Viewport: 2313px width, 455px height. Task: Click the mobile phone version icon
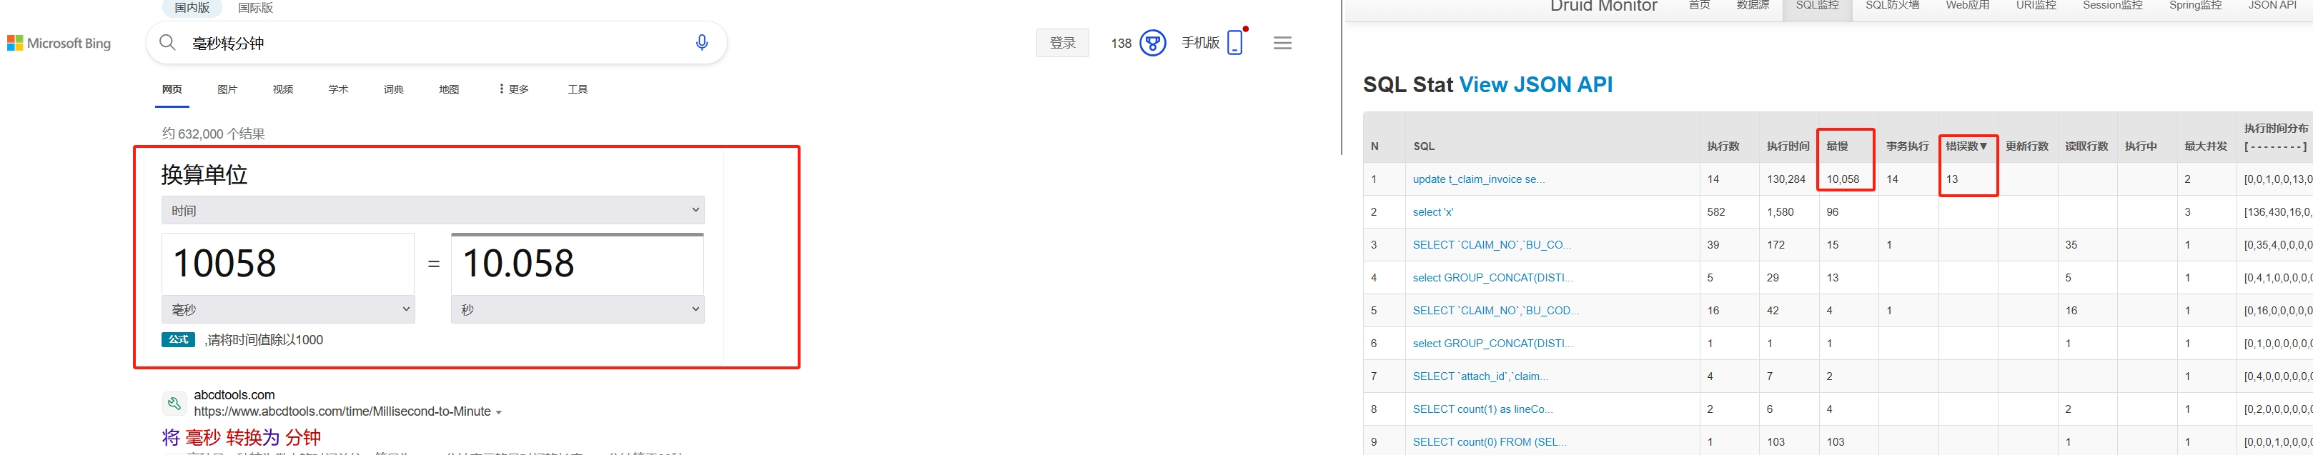(x=1234, y=42)
